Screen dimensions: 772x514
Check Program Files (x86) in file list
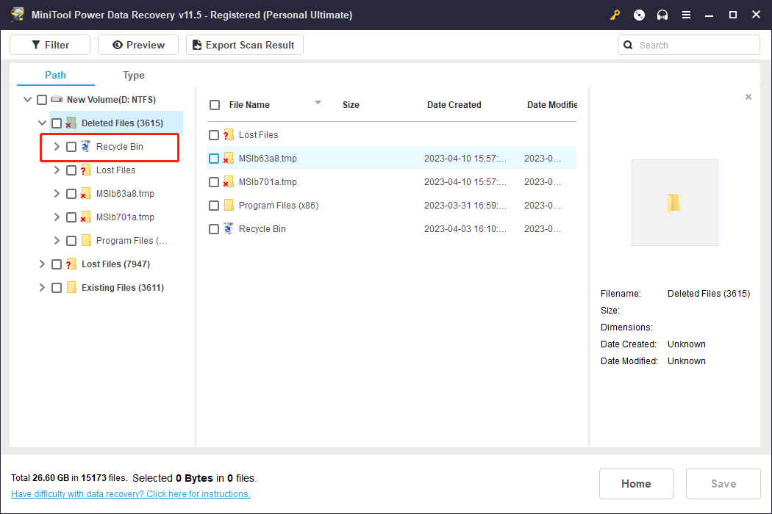click(214, 206)
